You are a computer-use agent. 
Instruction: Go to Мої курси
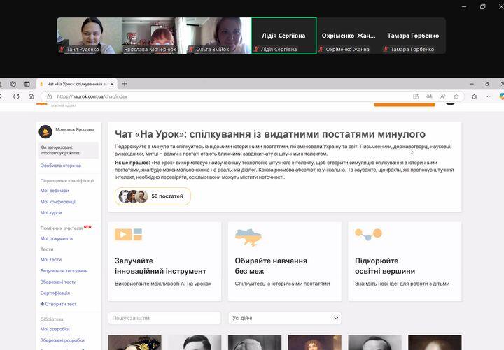pyautogui.click(x=51, y=212)
